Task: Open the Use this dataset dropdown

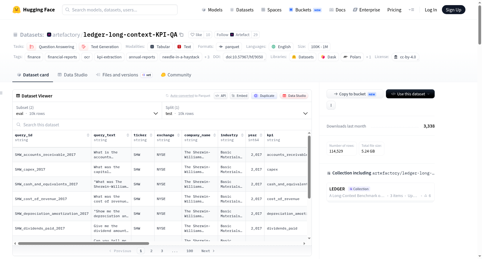Action: tap(410, 94)
